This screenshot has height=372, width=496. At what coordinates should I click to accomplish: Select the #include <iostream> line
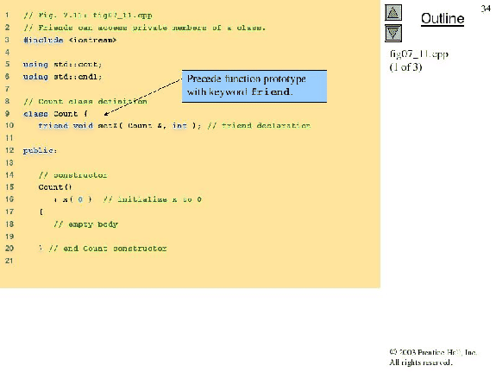click(x=70, y=40)
